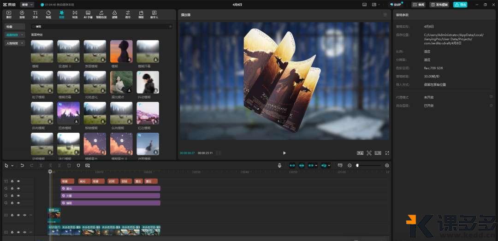This screenshot has width=498, height=241.
Task: Download the 变清晰 II effect
Action: pyautogui.click(x=77, y=59)
